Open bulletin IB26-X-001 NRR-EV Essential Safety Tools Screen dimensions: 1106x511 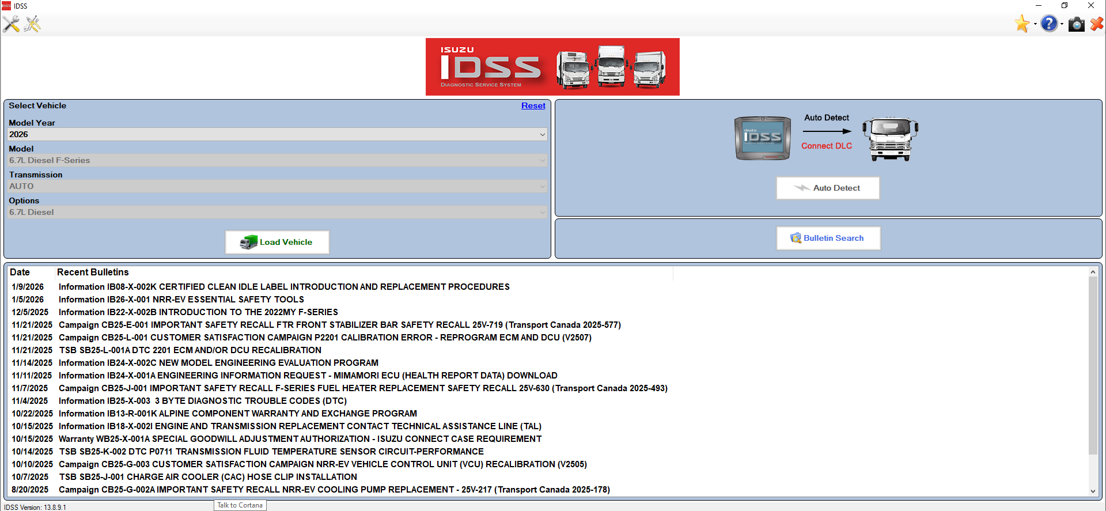181,300
